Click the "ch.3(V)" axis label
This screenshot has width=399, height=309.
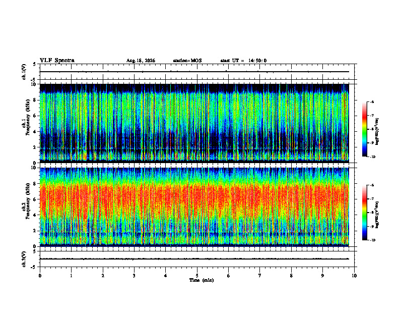[24, 259]
